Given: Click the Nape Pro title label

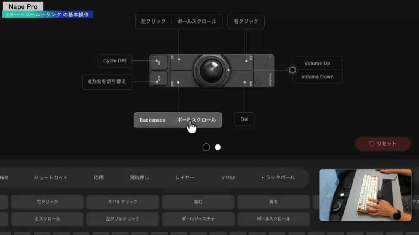Looking at the screenshot, I should point(23,7).
